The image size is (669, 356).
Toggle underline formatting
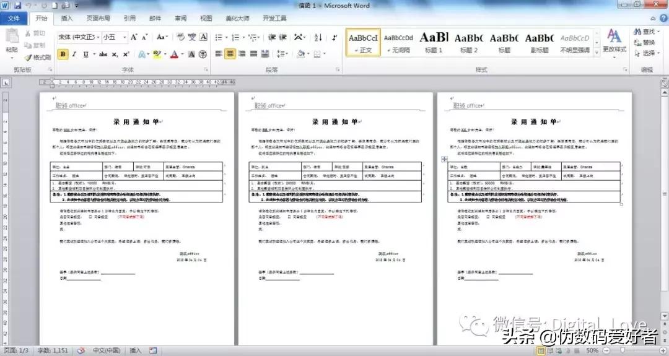point(85,54)
